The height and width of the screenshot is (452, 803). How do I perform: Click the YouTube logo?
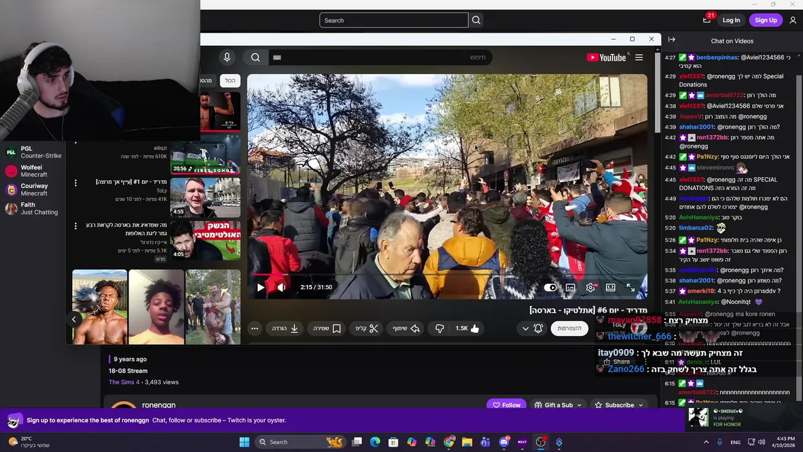pos(606,58)
